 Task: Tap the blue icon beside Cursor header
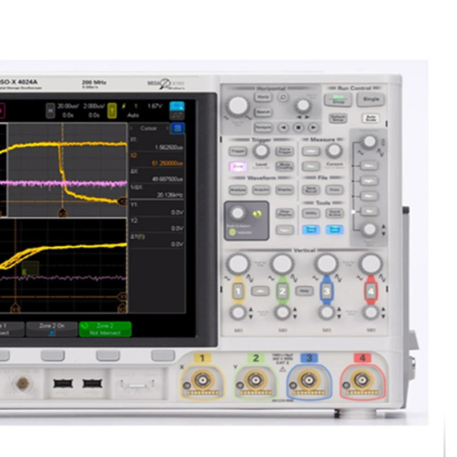point(178,128)
